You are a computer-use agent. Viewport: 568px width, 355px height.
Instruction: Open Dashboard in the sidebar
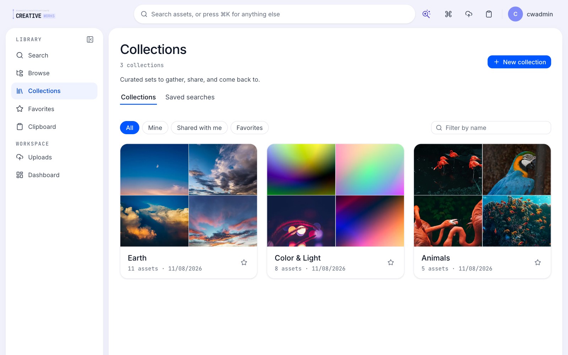[54, 175]
